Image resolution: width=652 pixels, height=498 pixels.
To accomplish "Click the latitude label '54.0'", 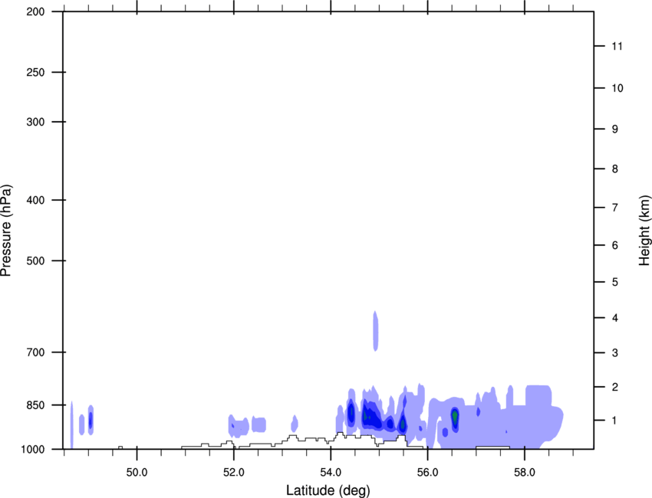I will (331, 473).
